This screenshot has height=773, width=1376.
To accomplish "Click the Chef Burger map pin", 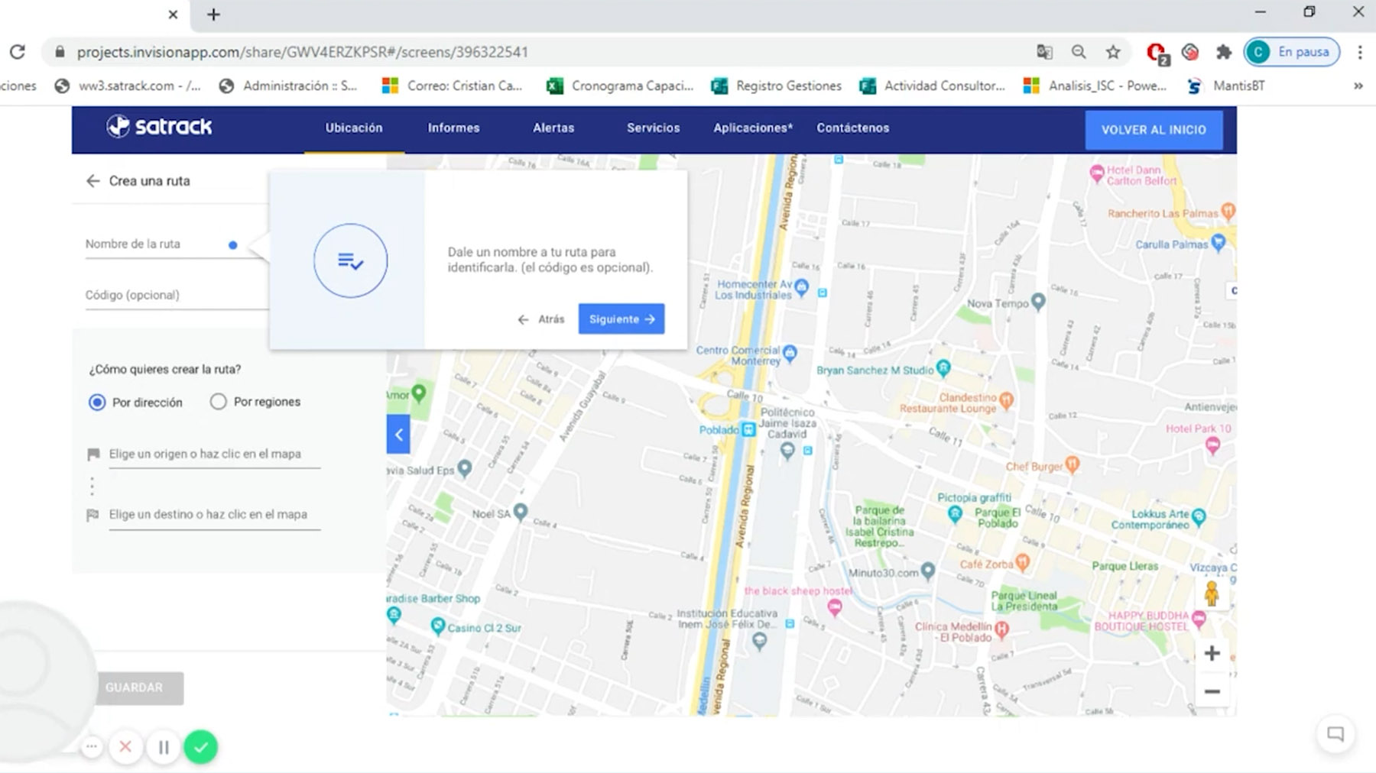I will click(1073, 464).
